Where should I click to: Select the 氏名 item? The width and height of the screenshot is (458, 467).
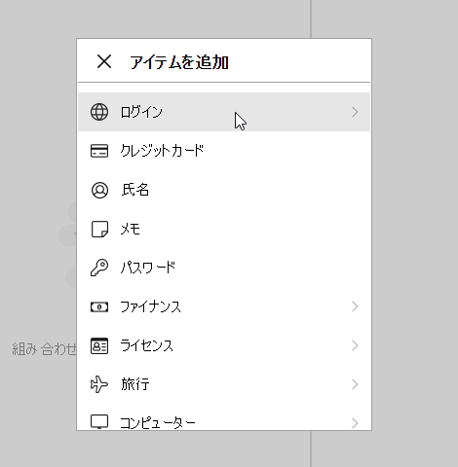(x=224, y=190)
